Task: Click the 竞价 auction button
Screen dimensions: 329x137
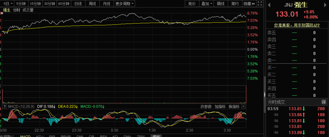Action: pos(192,4)
